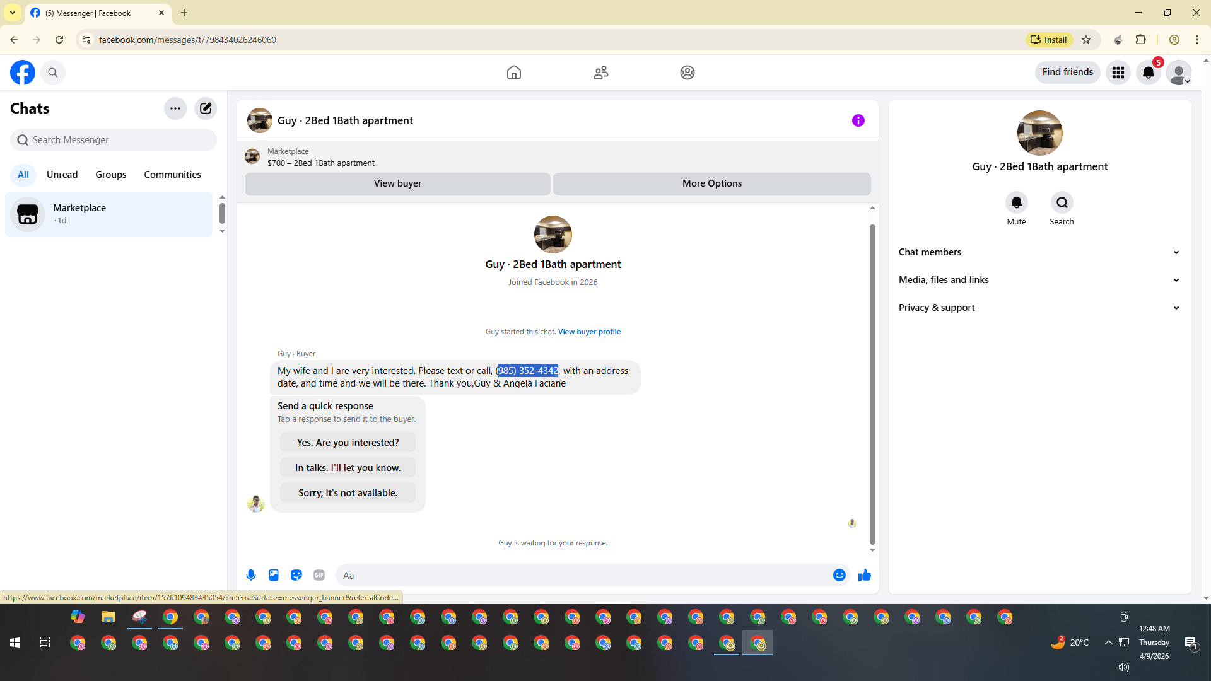The width and height of the screenshot is (1211, 681).
Task: Open the Facebook menu grid icon
Action: [1118, 73]
